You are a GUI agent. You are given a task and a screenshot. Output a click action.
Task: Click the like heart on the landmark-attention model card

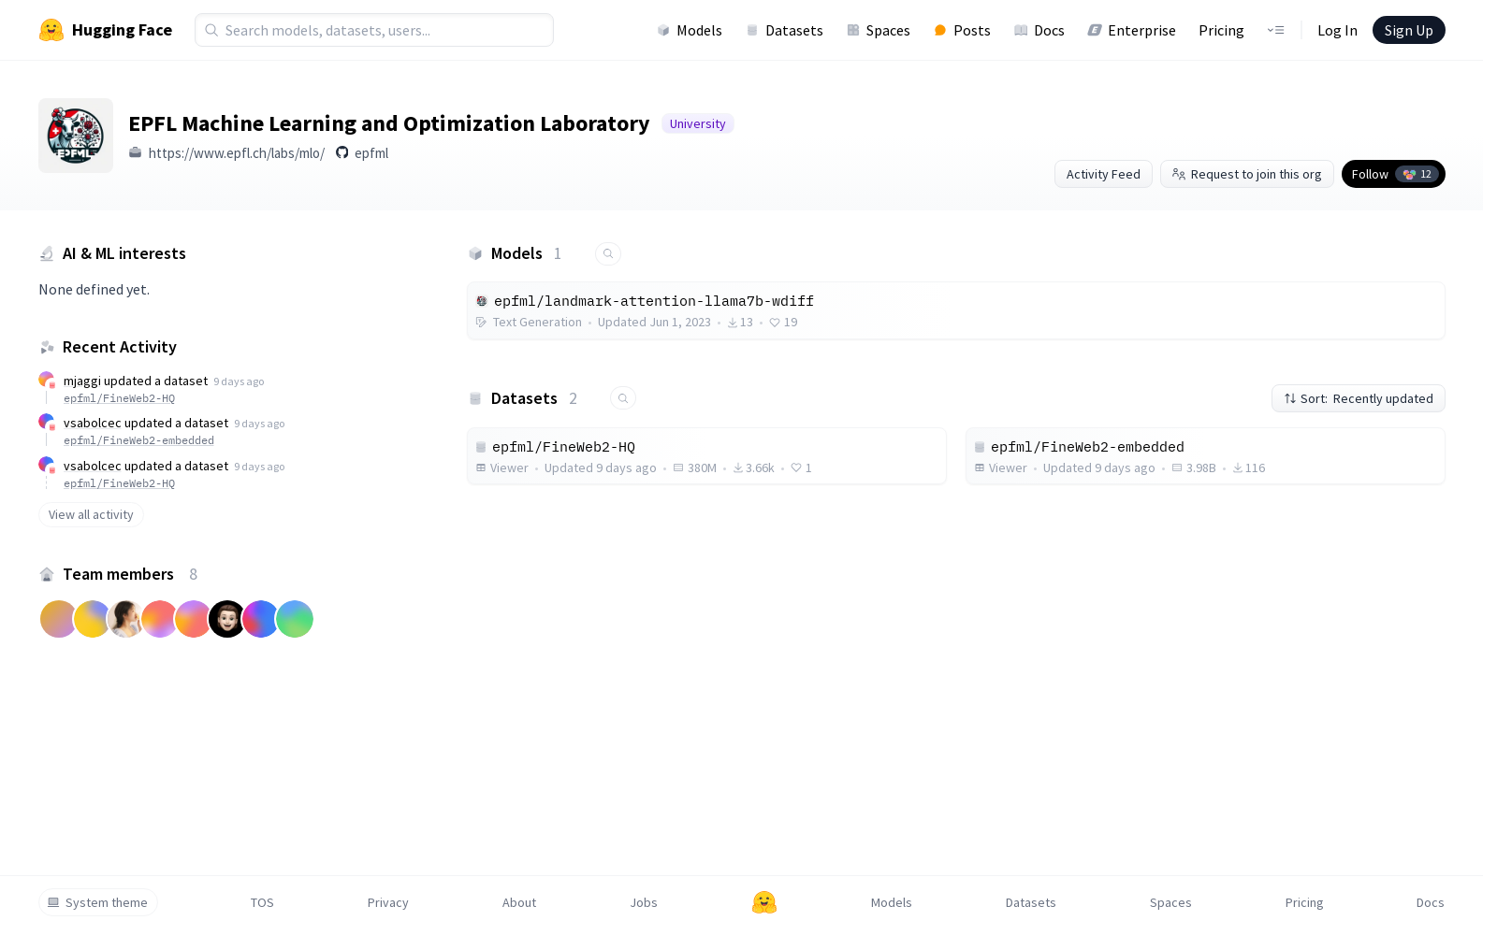coord(775,323)
